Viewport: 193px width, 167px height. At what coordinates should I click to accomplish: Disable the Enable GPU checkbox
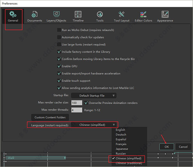[59, 66]
